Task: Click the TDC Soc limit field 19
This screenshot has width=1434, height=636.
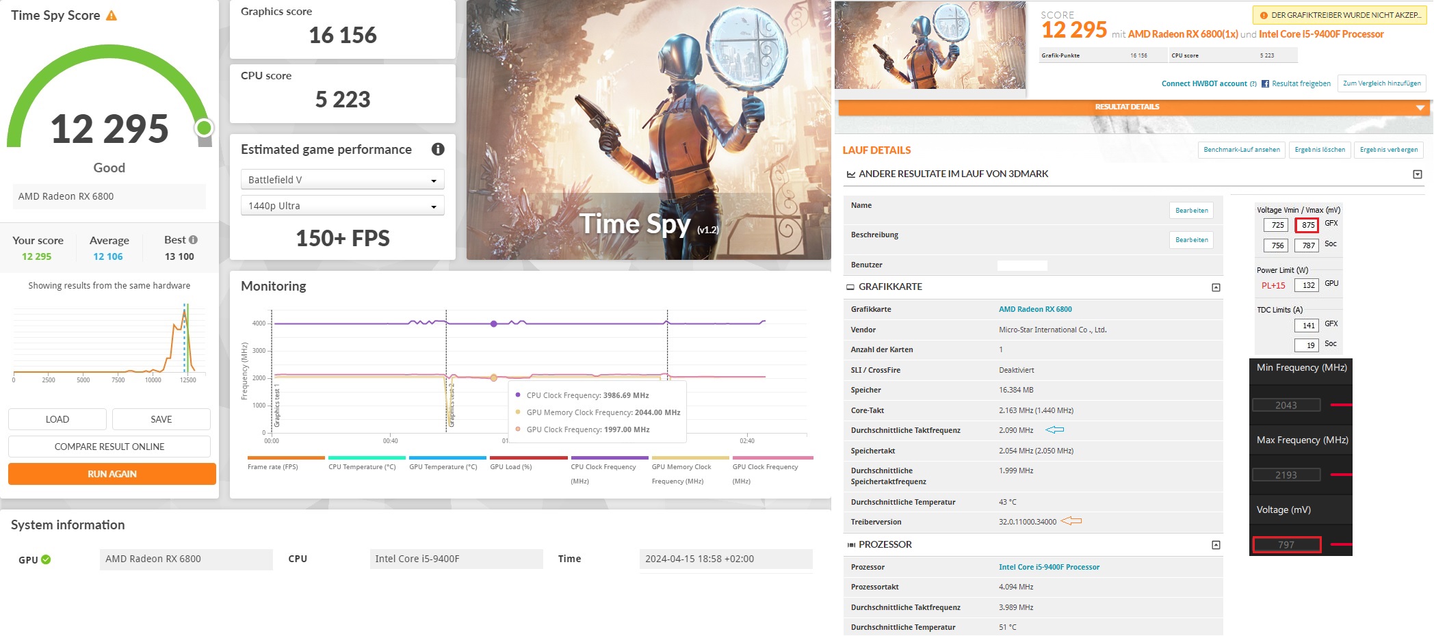Action: click(x=1307, y=345)
